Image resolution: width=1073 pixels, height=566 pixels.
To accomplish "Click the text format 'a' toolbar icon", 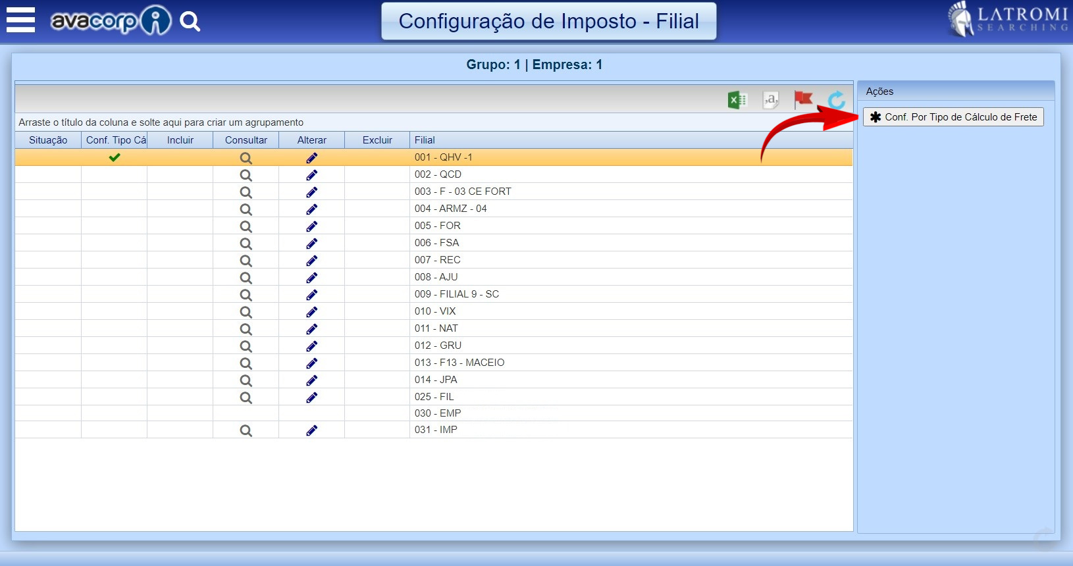I will (x=770, y=100).
